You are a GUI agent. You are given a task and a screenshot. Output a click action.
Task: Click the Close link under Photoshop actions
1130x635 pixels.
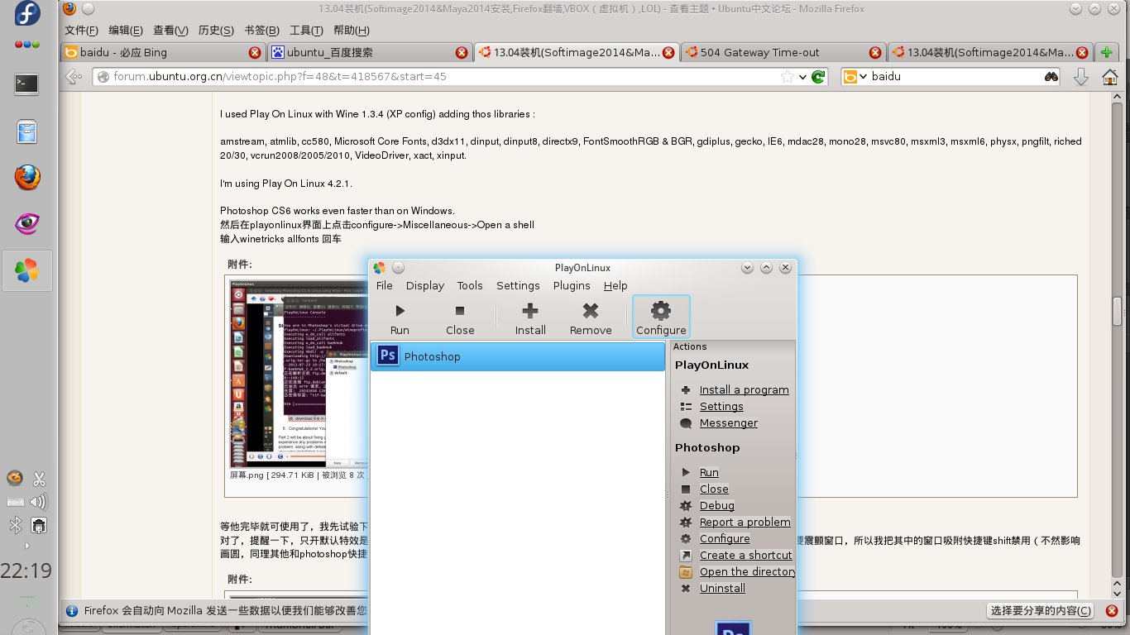click(x=714, y=489)
